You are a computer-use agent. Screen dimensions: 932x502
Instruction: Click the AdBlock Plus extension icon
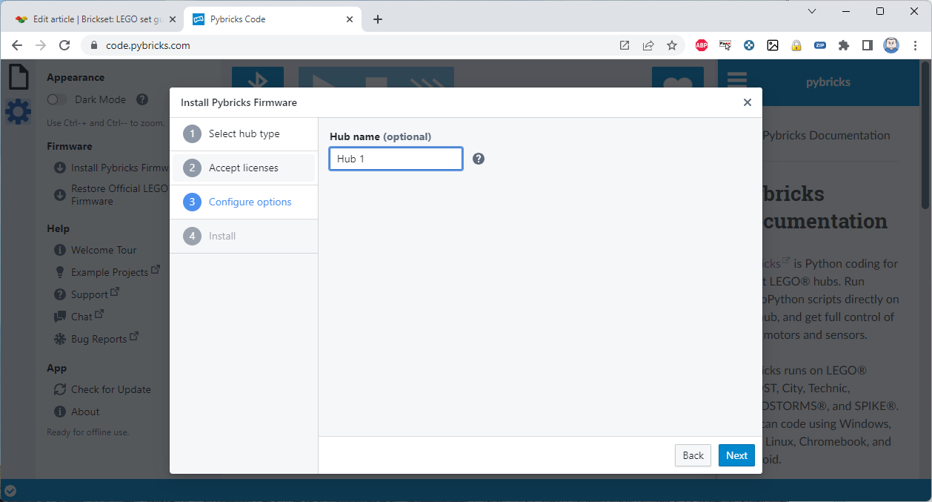click(x=701, y=45)
